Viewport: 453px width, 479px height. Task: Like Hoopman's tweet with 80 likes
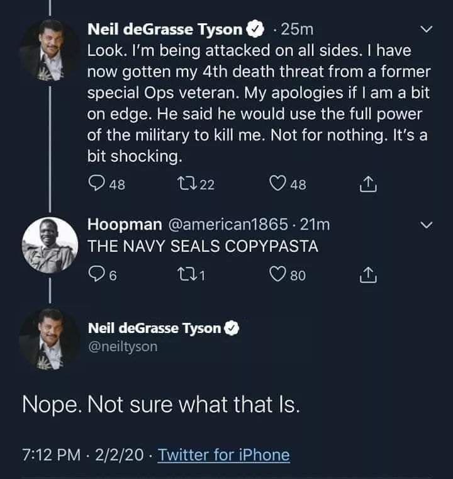277,274
